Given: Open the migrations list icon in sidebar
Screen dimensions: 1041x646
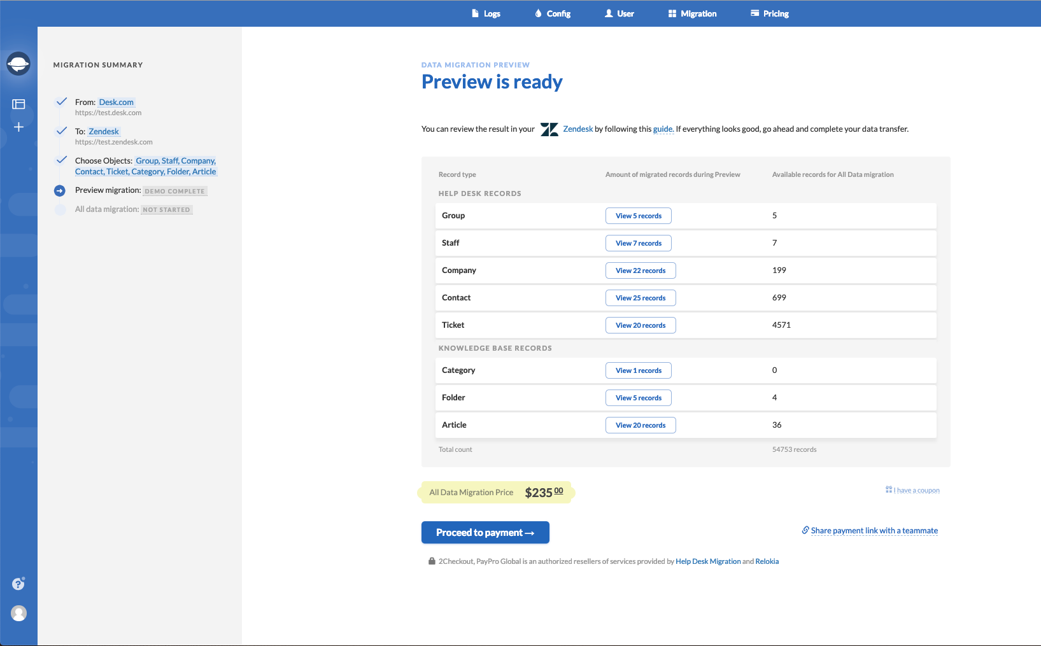Looking at the screenshot, I should click(18, 104).
